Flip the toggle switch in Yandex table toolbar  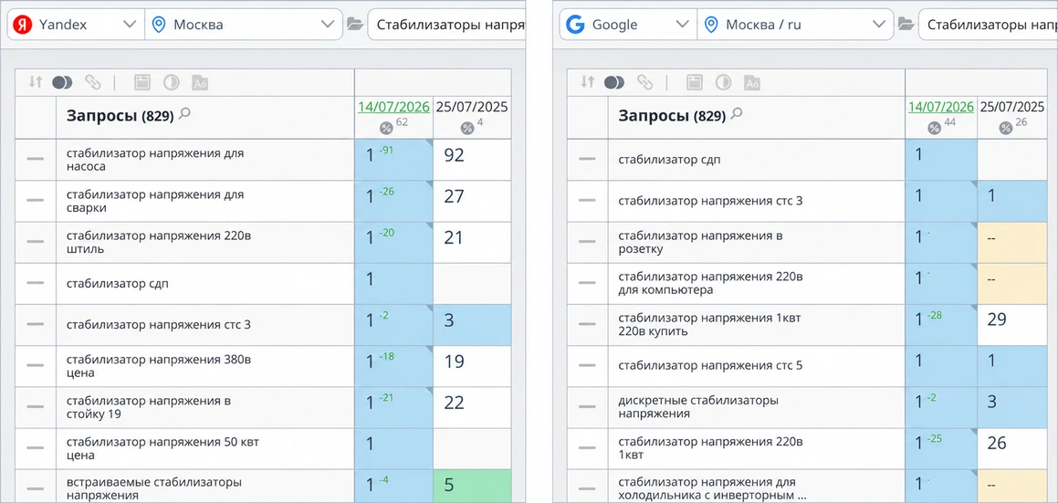tap(62, 82)
